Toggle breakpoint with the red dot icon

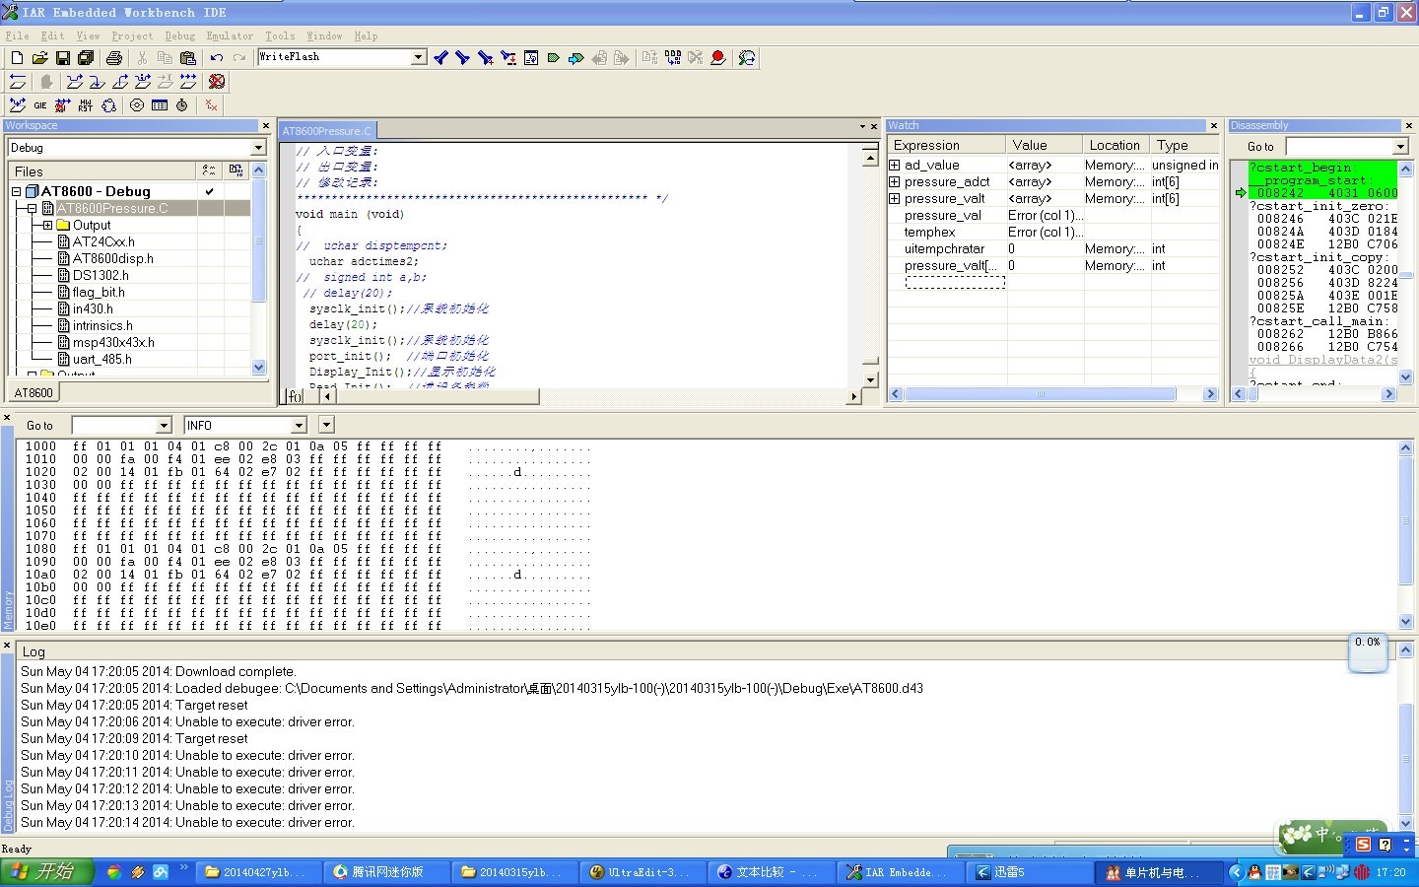(718, 58)
